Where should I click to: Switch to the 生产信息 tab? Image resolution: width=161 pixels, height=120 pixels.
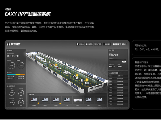click(98, 44)
